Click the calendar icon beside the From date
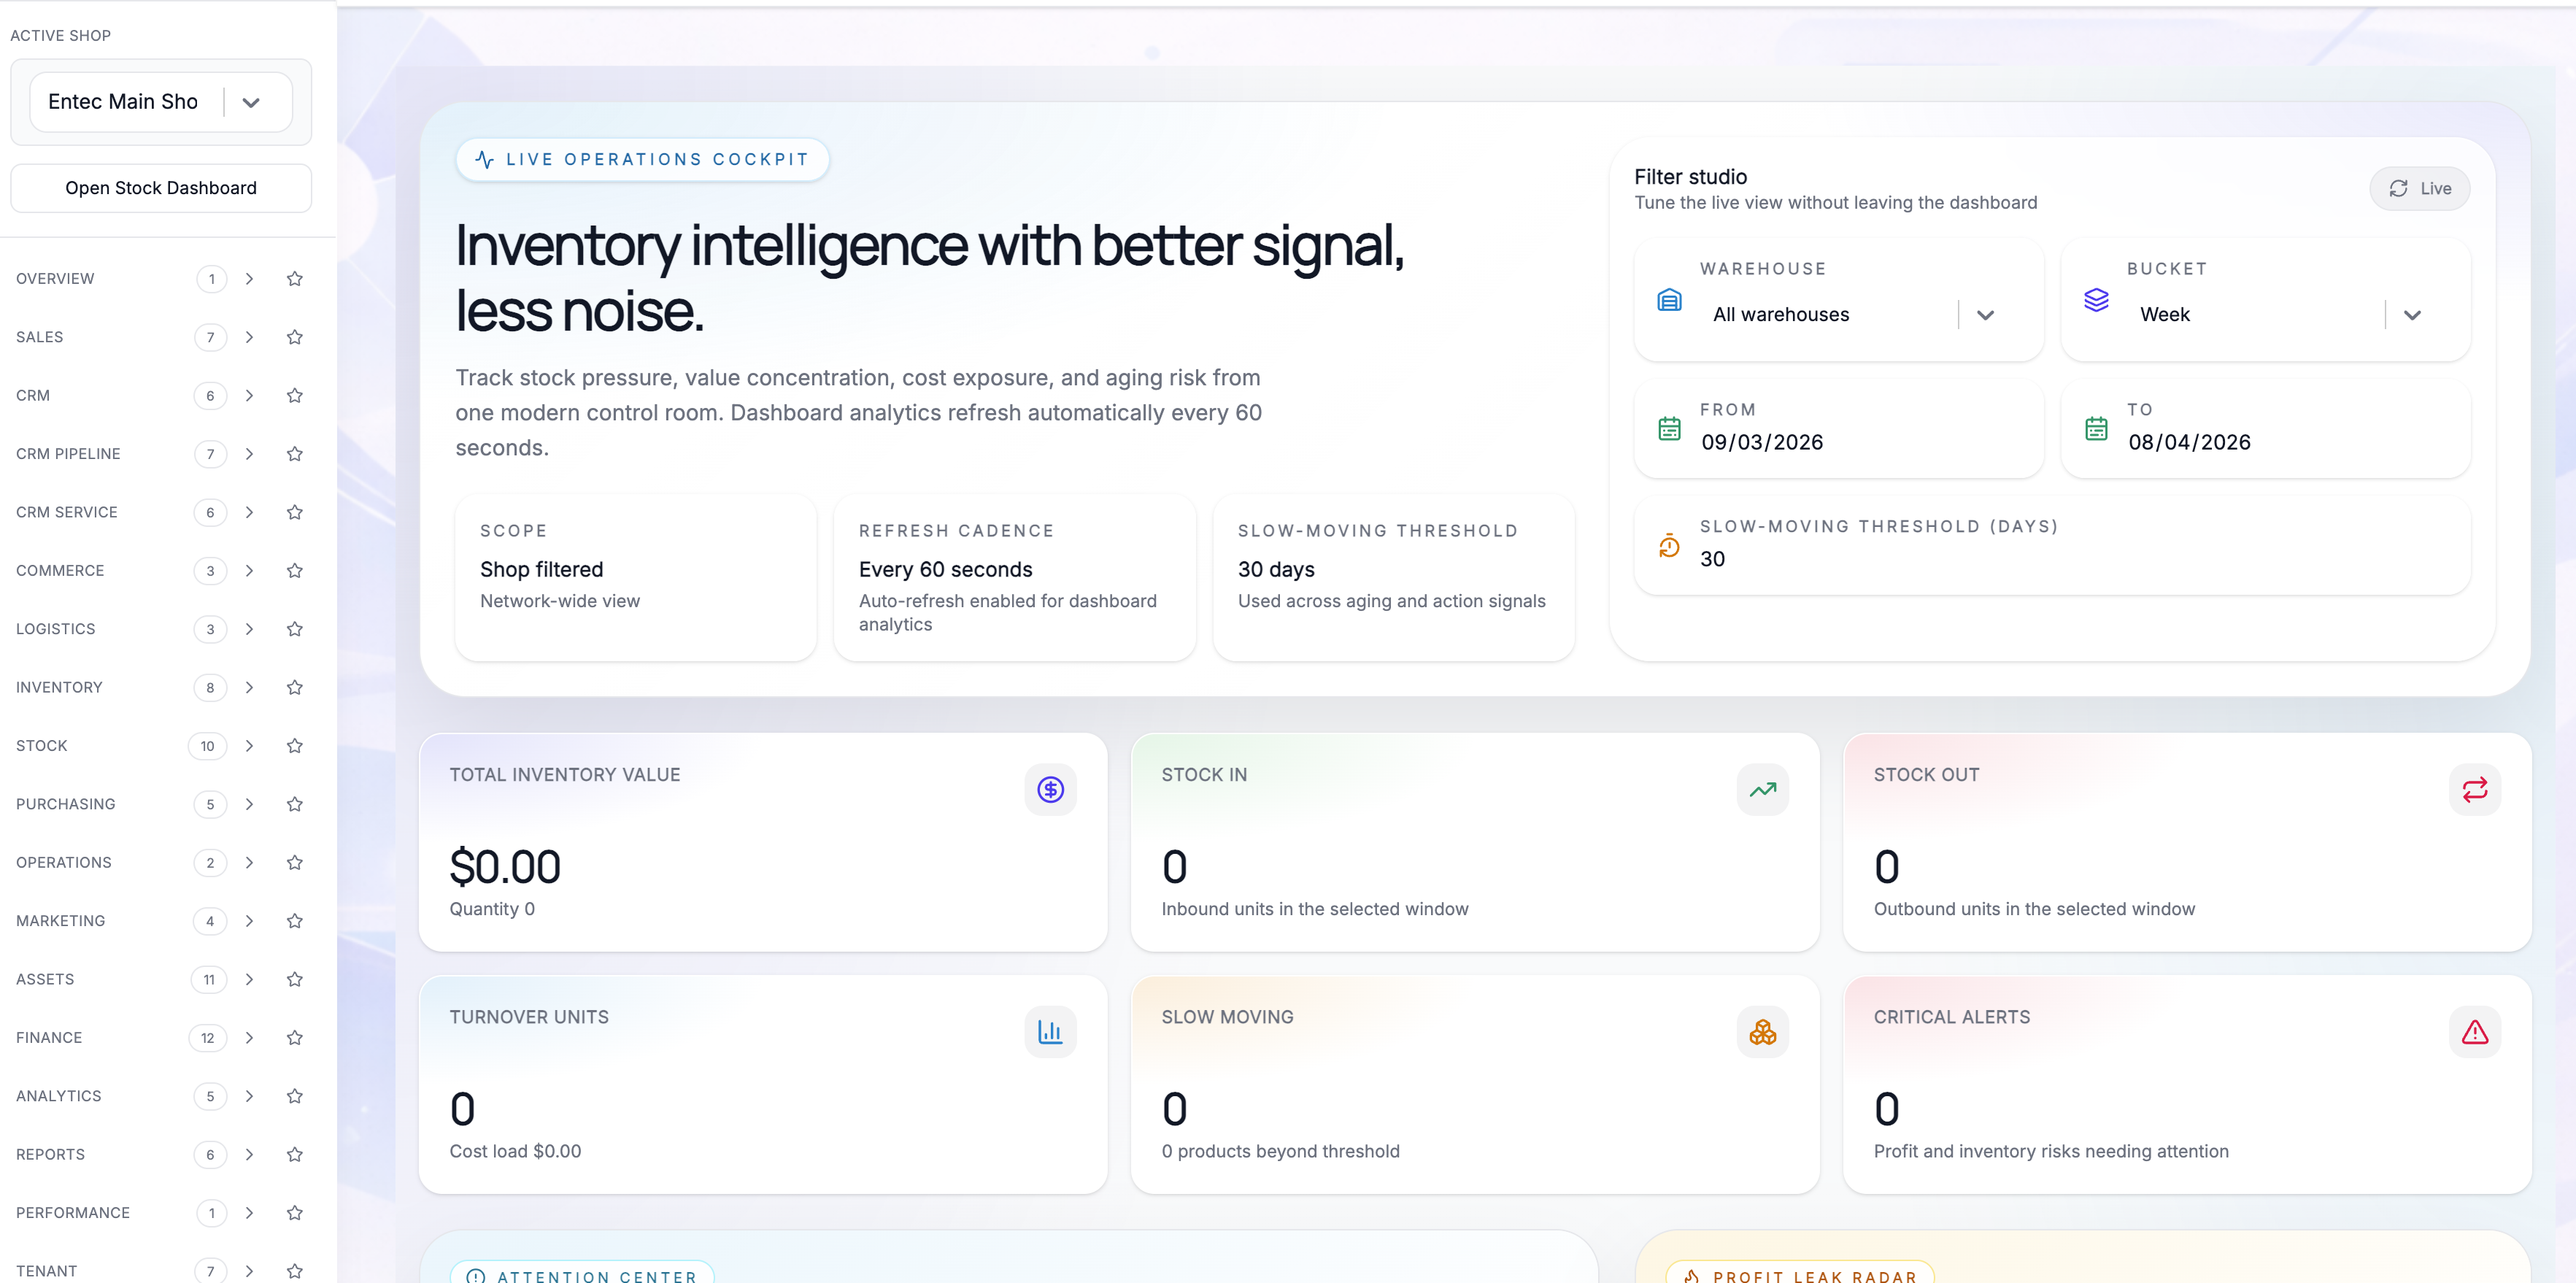The height and width of the screenshot is (1283, 2576). (1668, 428)
